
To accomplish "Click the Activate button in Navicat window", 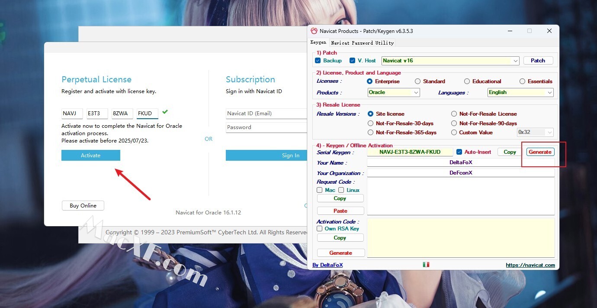I will pyautogui.click(x=91, y=156).
